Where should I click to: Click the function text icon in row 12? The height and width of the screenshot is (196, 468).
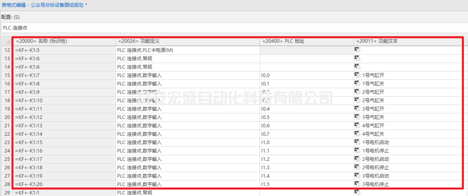pyautogui.click(x=357, y=50)
